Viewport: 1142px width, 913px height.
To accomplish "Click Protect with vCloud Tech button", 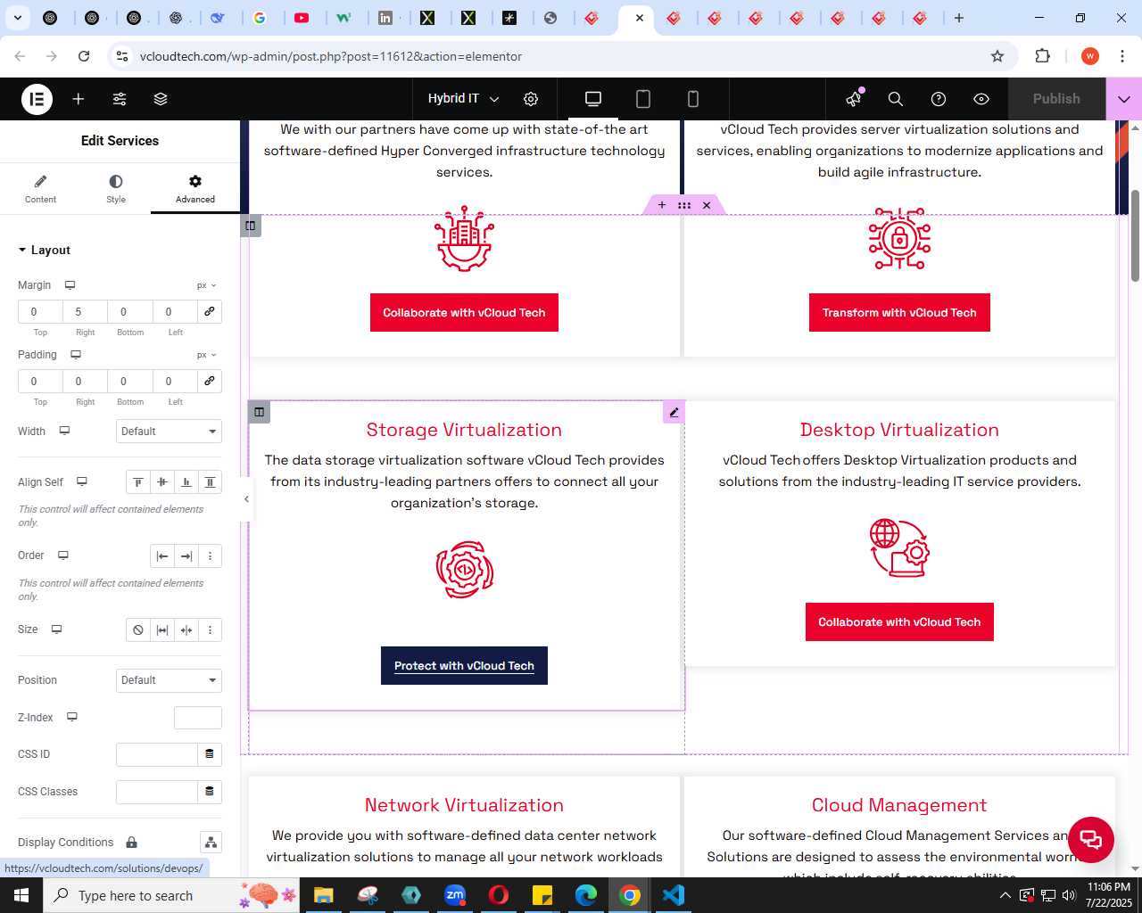I will [x=464, y=666].
